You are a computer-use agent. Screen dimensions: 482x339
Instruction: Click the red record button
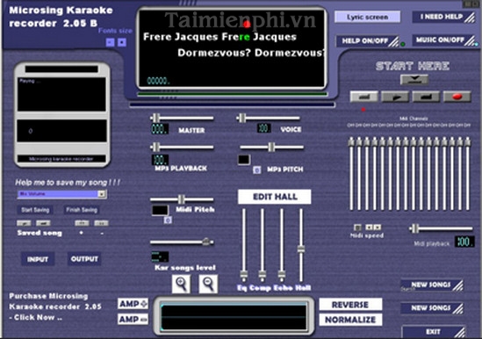[457, 97]
